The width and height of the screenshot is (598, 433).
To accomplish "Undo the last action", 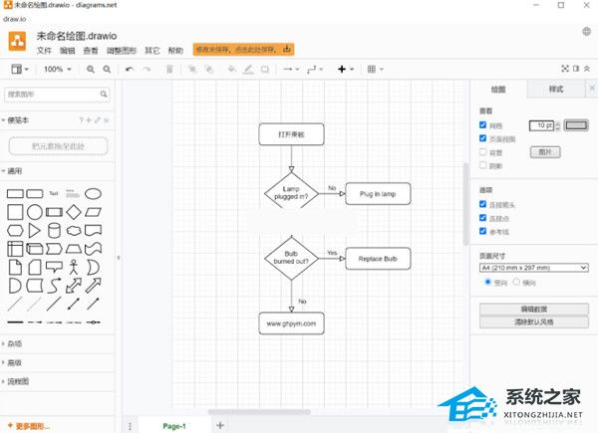I will coord(130,70).
